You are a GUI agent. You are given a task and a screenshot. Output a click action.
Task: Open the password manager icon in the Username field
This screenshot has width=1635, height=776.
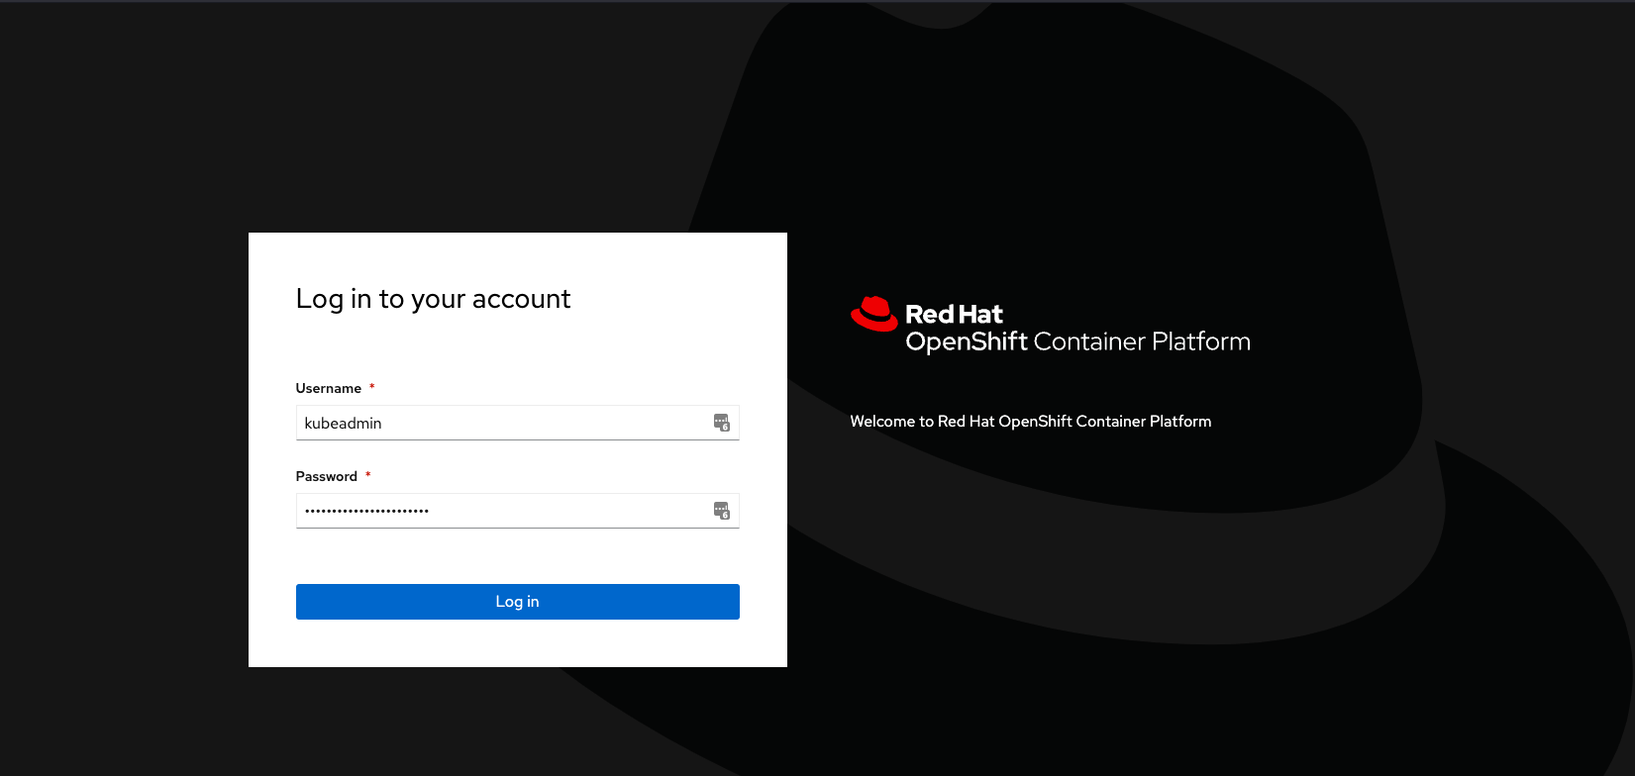pyautogui.click(x=722, y=423)
